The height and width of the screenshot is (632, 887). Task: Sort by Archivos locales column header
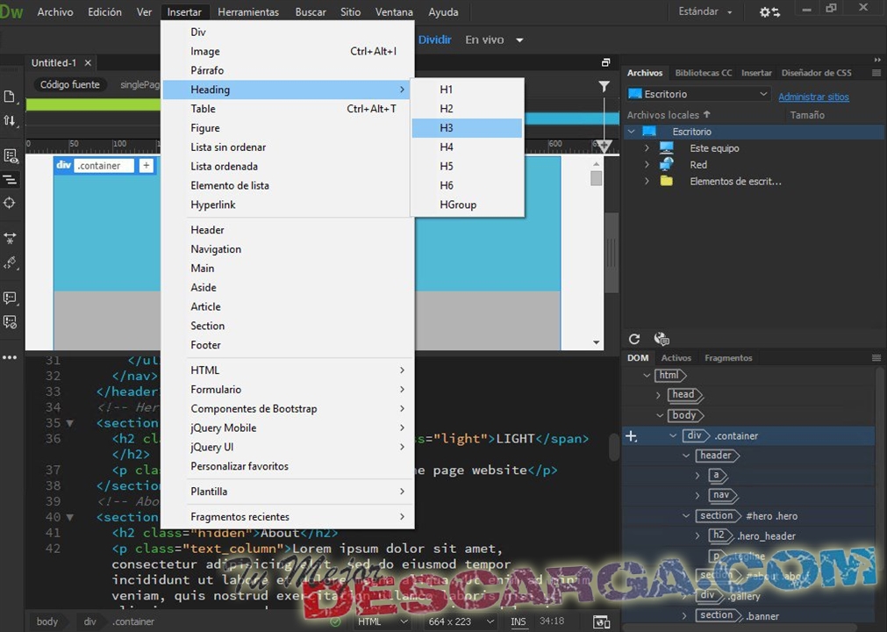tap(668, 115)
